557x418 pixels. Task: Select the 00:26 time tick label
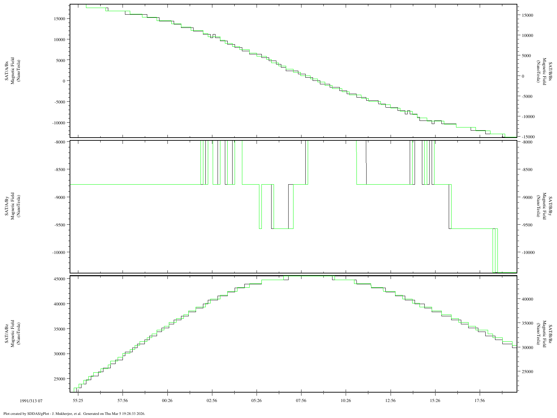click(167, 401)
